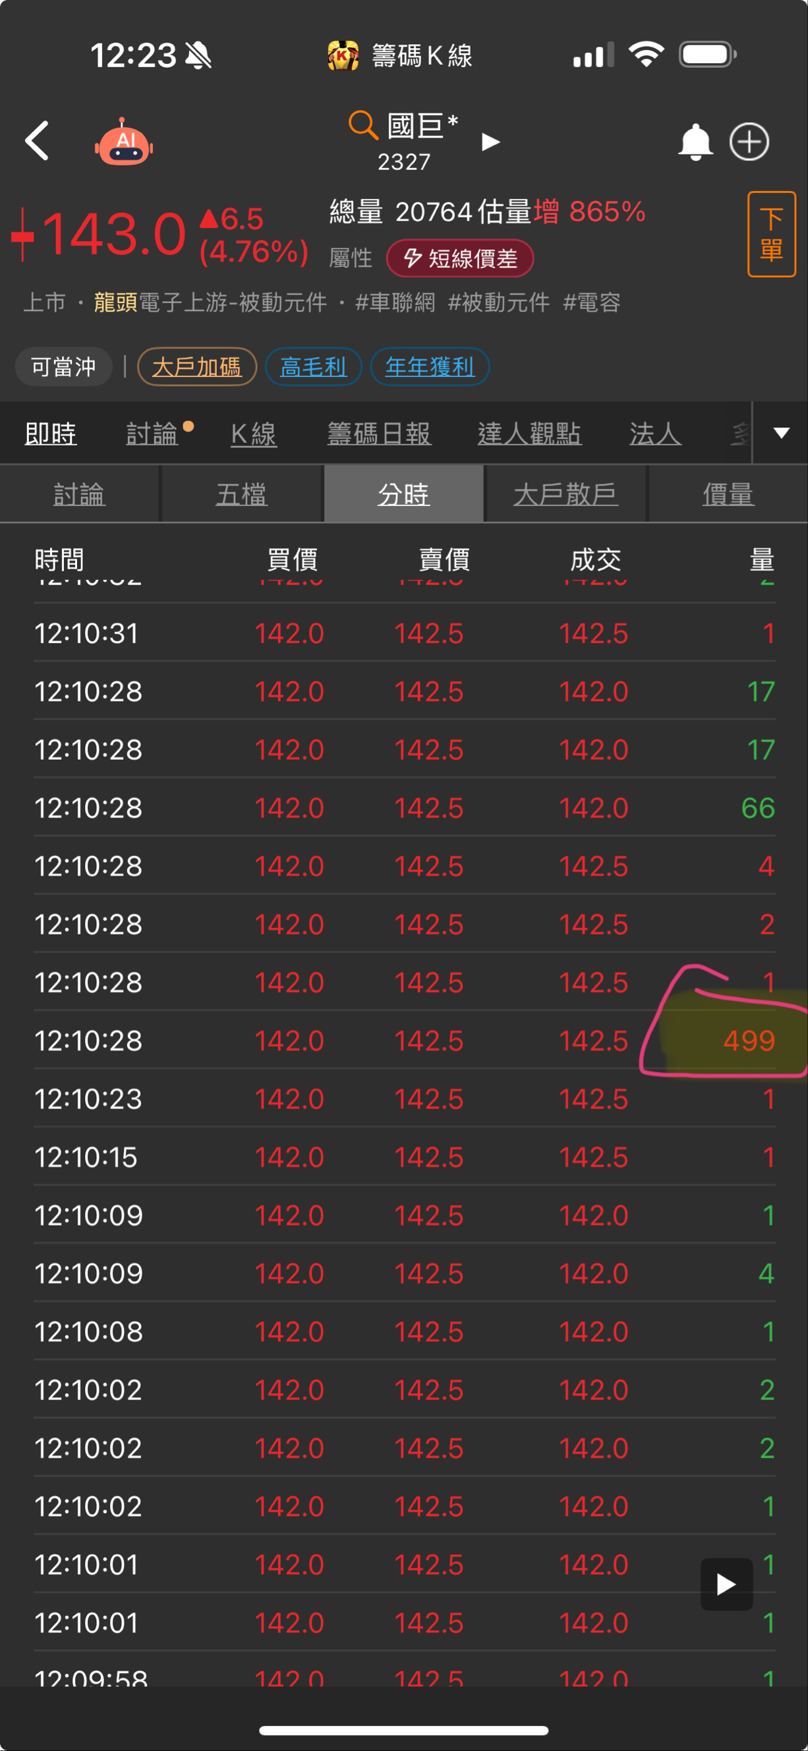Tap the 可當沖 pill label

point(64,367)
